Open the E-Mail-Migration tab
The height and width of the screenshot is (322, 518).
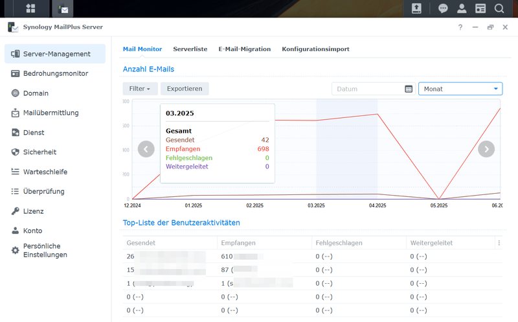245,49
